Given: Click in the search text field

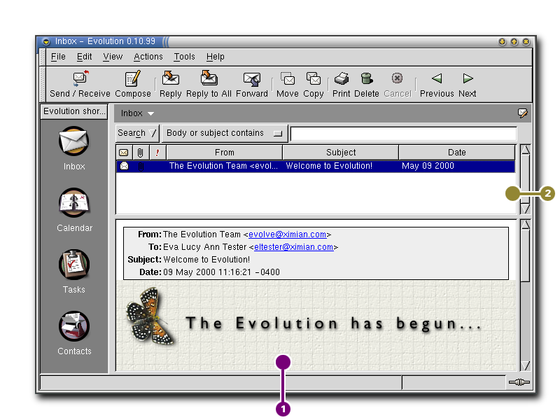Looking at the screenshot, I should (402, 133).
